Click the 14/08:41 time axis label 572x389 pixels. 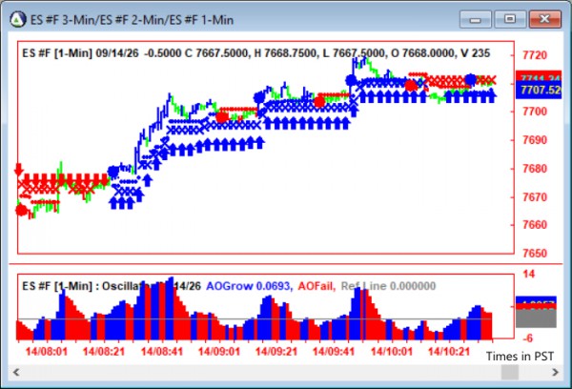162,352
